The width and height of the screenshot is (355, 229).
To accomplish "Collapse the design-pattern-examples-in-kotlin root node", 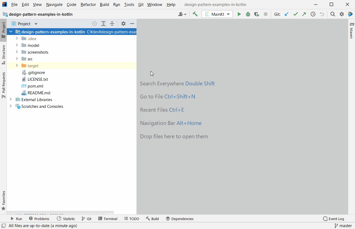I will pos(11,32).
